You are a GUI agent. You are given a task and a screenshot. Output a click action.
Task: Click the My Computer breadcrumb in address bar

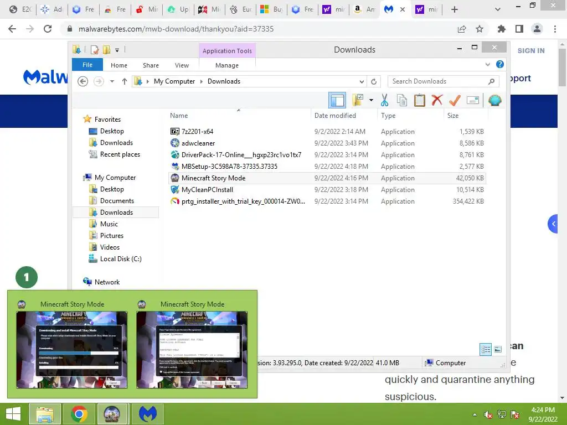[x=174, y=81]
